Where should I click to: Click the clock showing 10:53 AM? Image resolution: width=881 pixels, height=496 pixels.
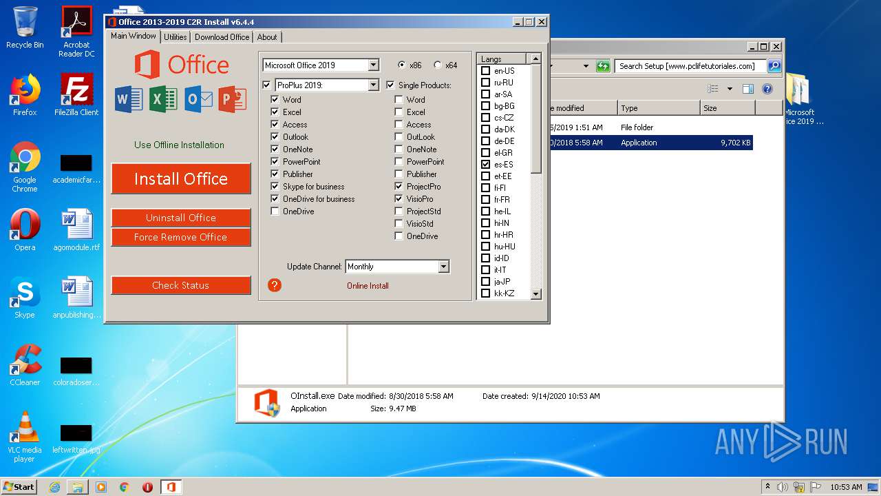pos(846,487)
